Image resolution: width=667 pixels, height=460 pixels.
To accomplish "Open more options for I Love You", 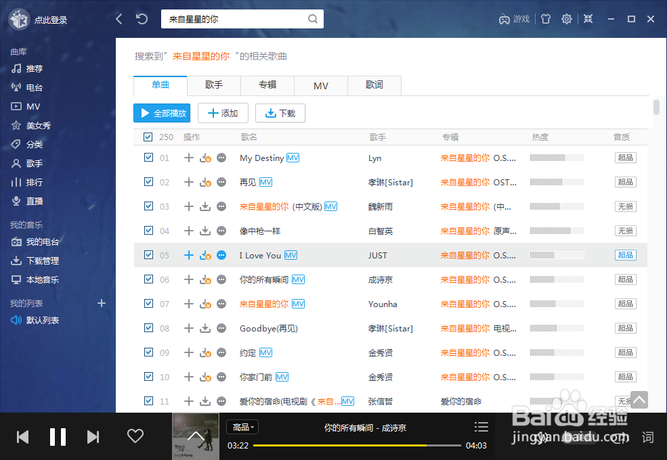I will 221,255.
